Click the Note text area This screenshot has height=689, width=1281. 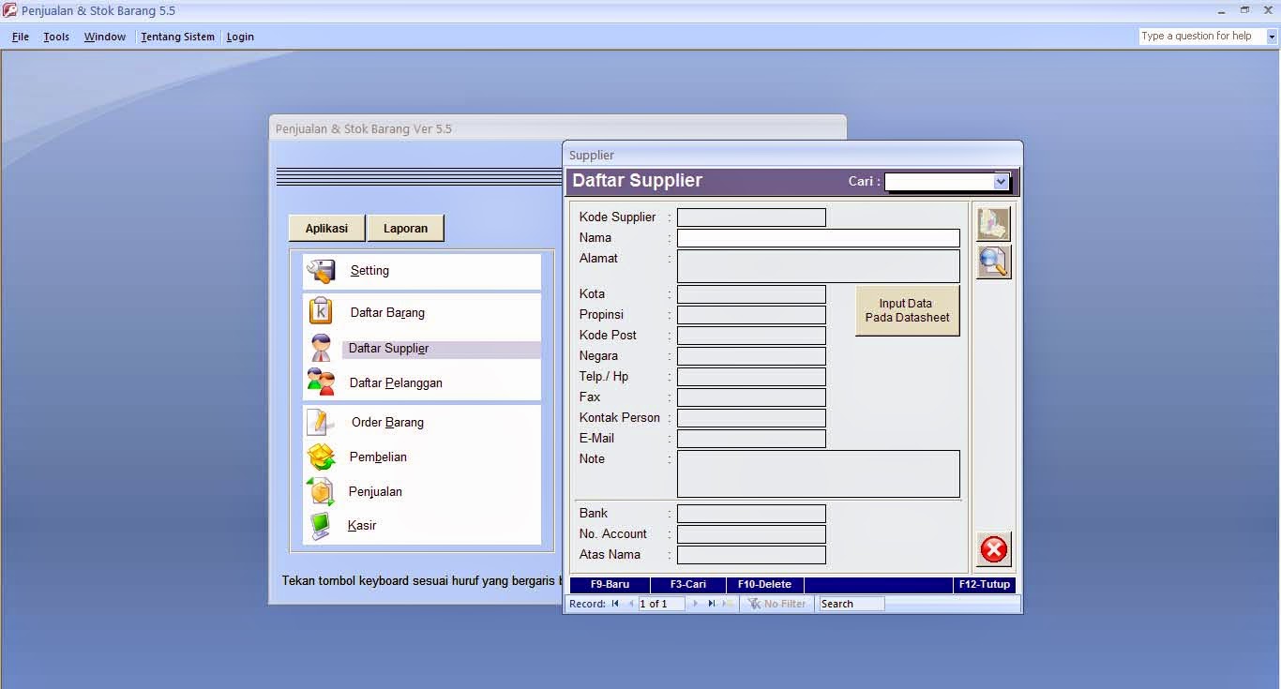tap(819, 474)
